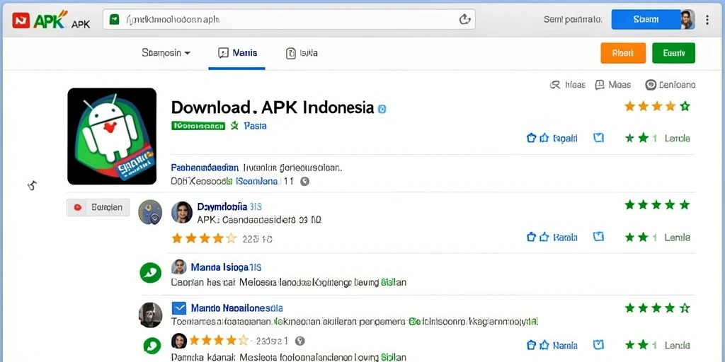
Task: Bookmark the Daymdonlia review
Action: pos(598,237)
